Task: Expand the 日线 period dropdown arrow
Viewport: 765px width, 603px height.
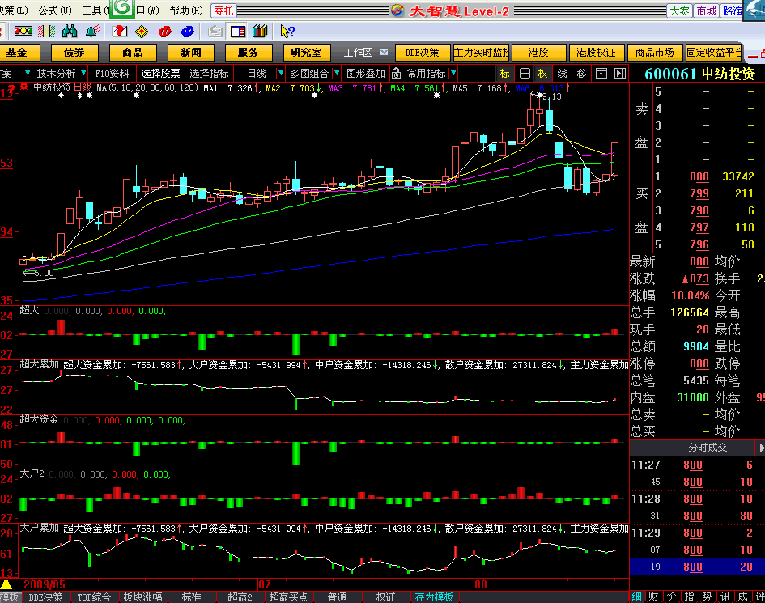Action: pyautogui.click(x=281, y=73)
